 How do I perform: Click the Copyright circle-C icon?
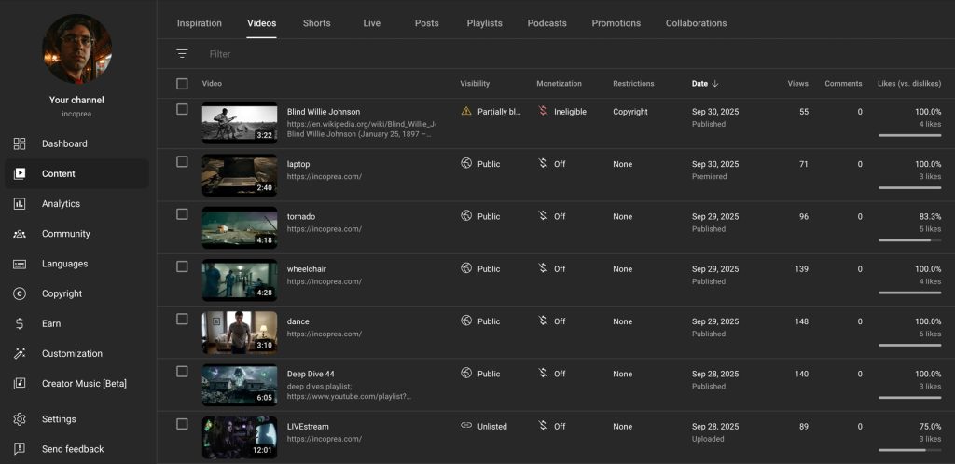coord(20,293)
